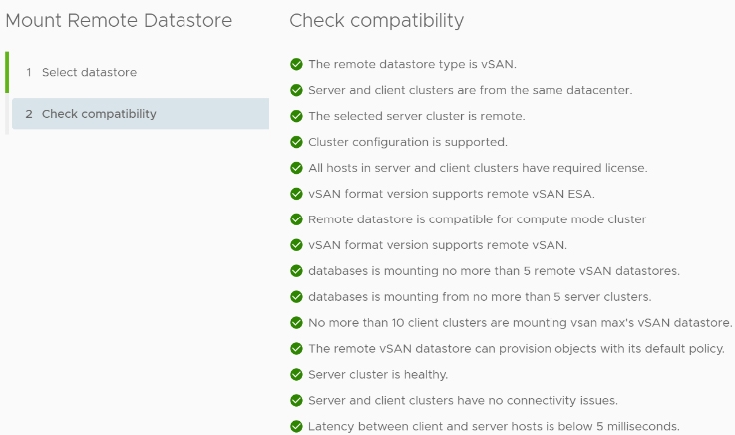Click checkmark beside Cluster configuration is supported
This screenshot has height=435, width=735.
pos(296,142)
